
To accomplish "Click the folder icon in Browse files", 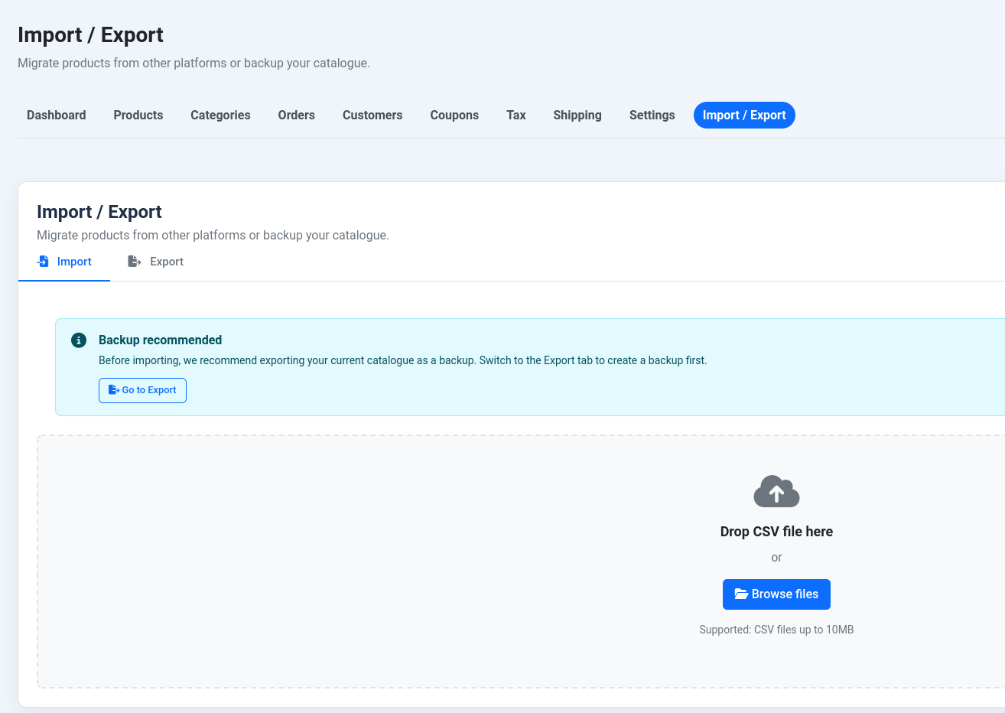I will [x=740, y=594].
